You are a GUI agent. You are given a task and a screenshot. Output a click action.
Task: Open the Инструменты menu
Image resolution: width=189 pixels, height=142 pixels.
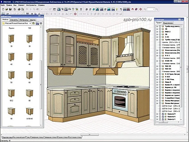pos(31,5)
